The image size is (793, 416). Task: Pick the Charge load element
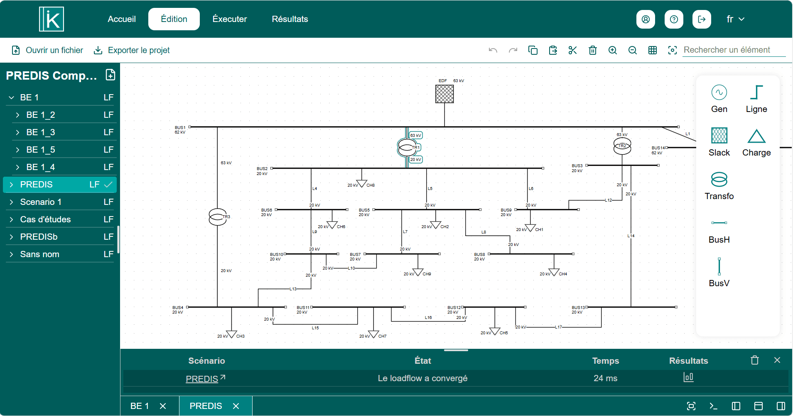[756, 142]
